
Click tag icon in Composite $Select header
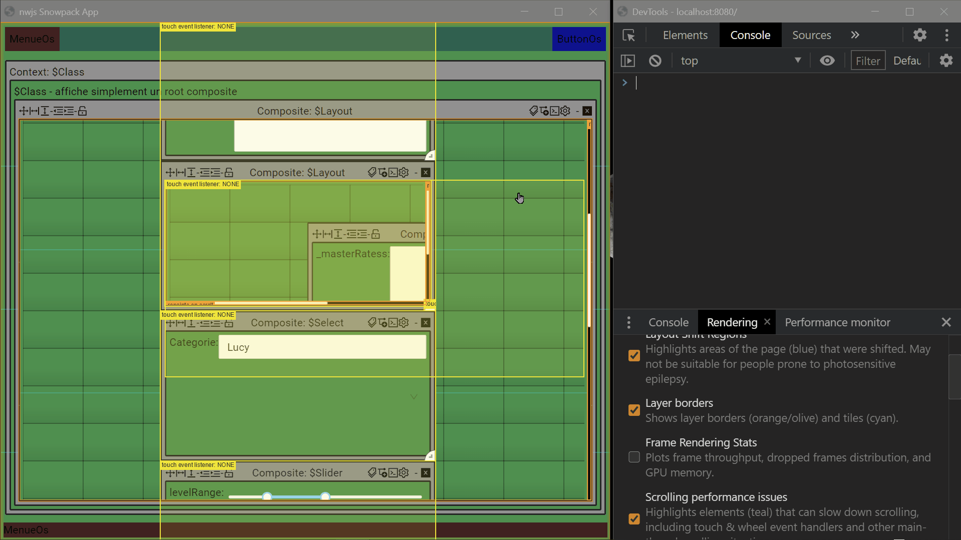click(x=372, y=323)
